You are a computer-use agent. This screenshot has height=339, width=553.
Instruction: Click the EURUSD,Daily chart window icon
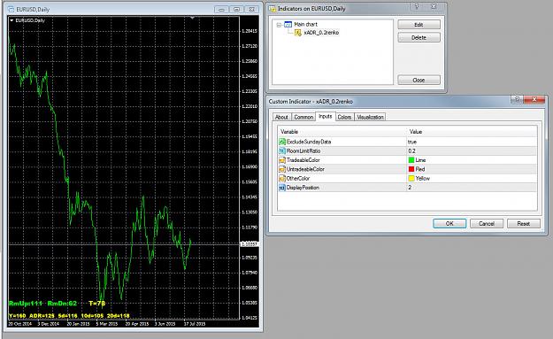11,9
